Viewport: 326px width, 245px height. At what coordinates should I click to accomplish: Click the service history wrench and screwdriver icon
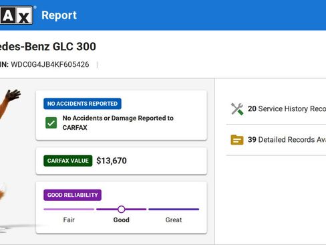237,109
